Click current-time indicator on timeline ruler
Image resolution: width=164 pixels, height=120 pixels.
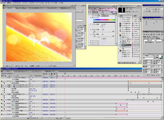[x=65, y=74]
